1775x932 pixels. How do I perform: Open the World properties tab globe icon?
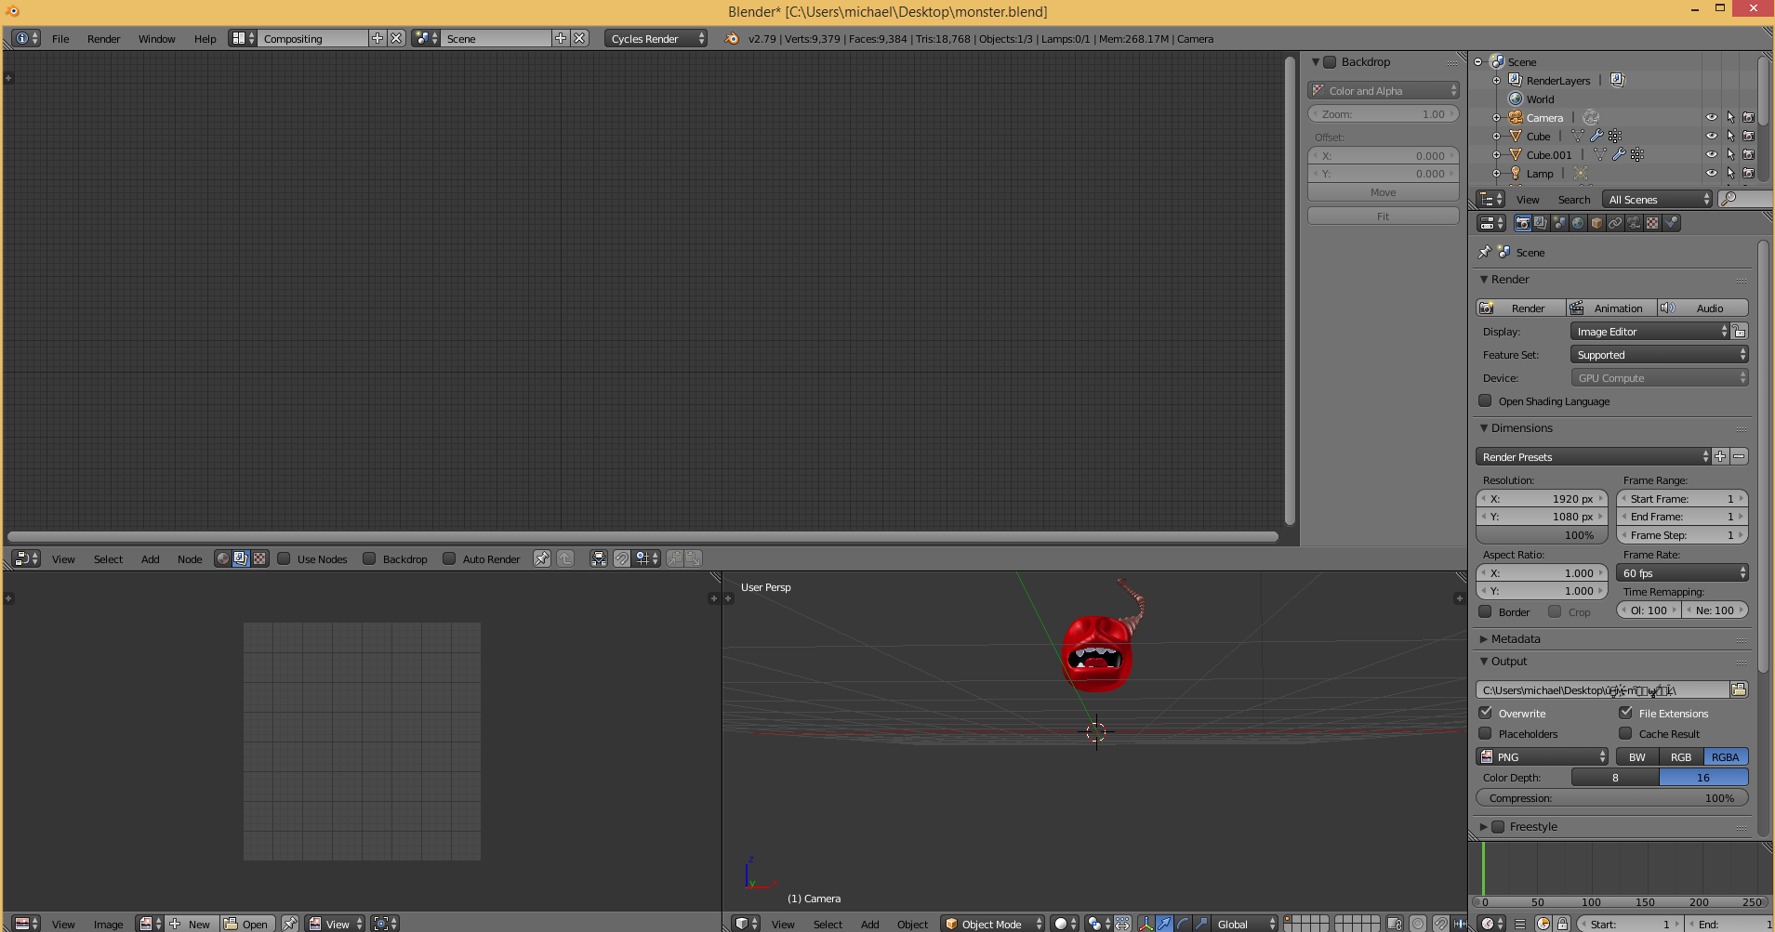tap(1578, 223)
